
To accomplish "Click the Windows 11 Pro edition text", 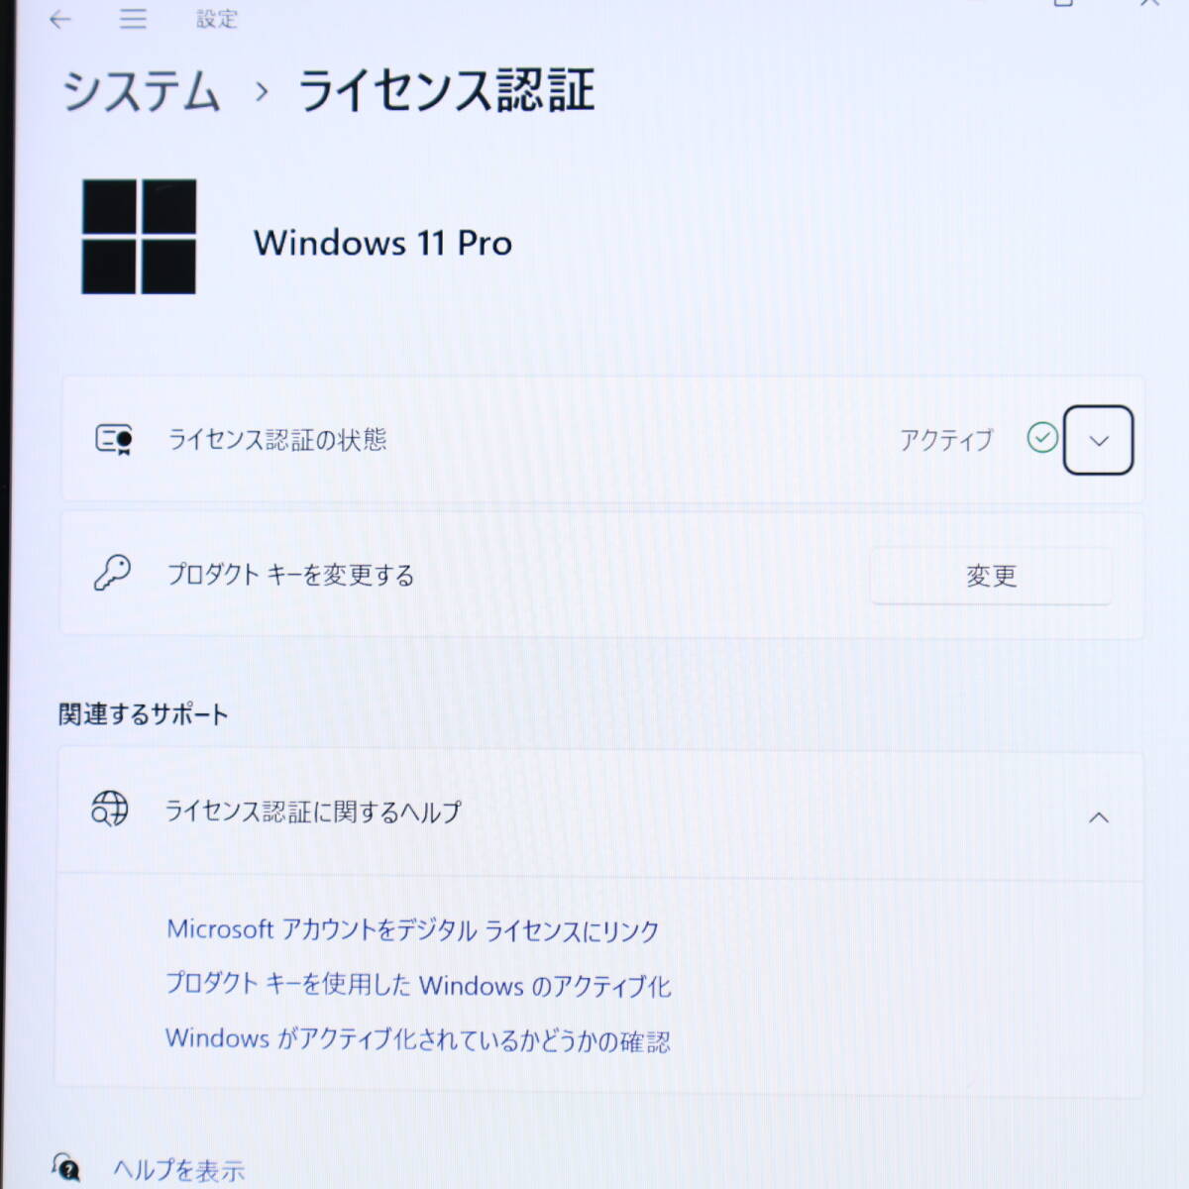I will tap(382, 243).
